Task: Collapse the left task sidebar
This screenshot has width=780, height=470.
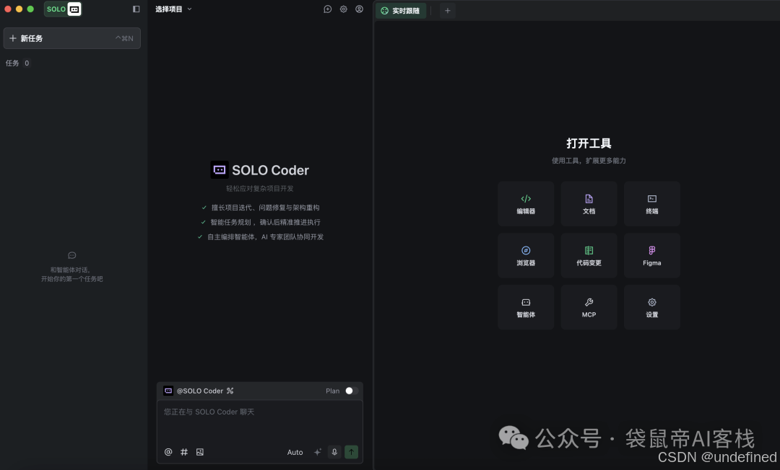Action: tap(136, 9)
